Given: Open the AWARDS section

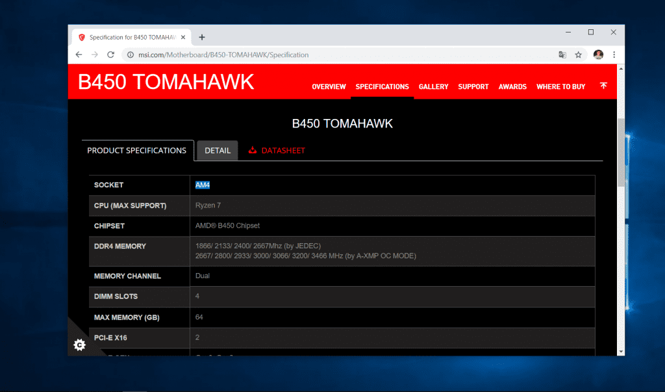Looking at the screenshot, I should (512, 86).
